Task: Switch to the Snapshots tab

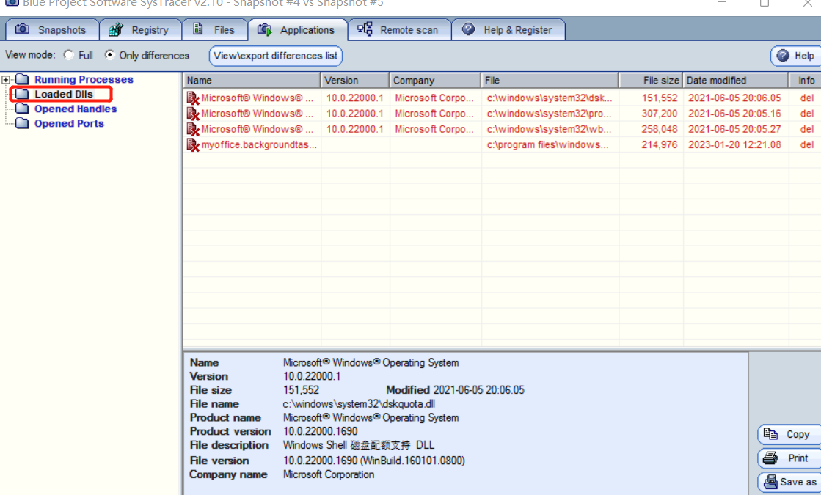Action: pos(52,30)
